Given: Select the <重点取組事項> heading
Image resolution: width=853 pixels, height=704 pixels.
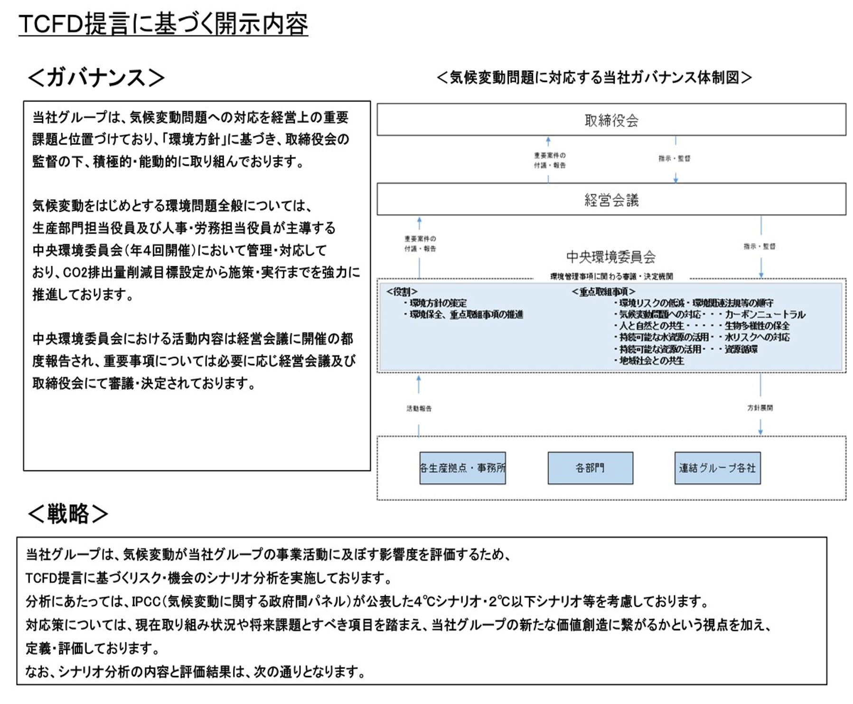Looking at the screenshot, I should click(x=603, y=291).
